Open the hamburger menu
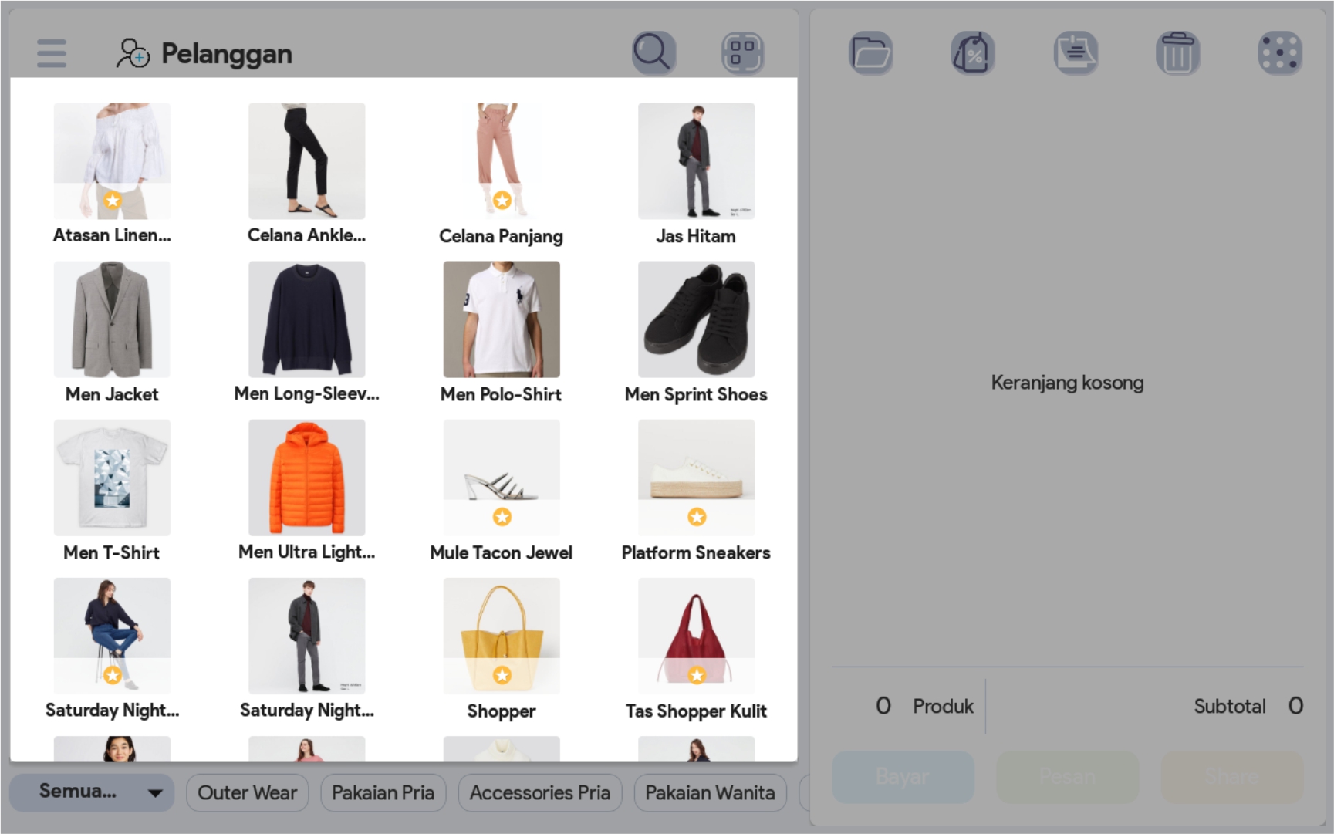1334x834 pixels. tap(52, 53)
